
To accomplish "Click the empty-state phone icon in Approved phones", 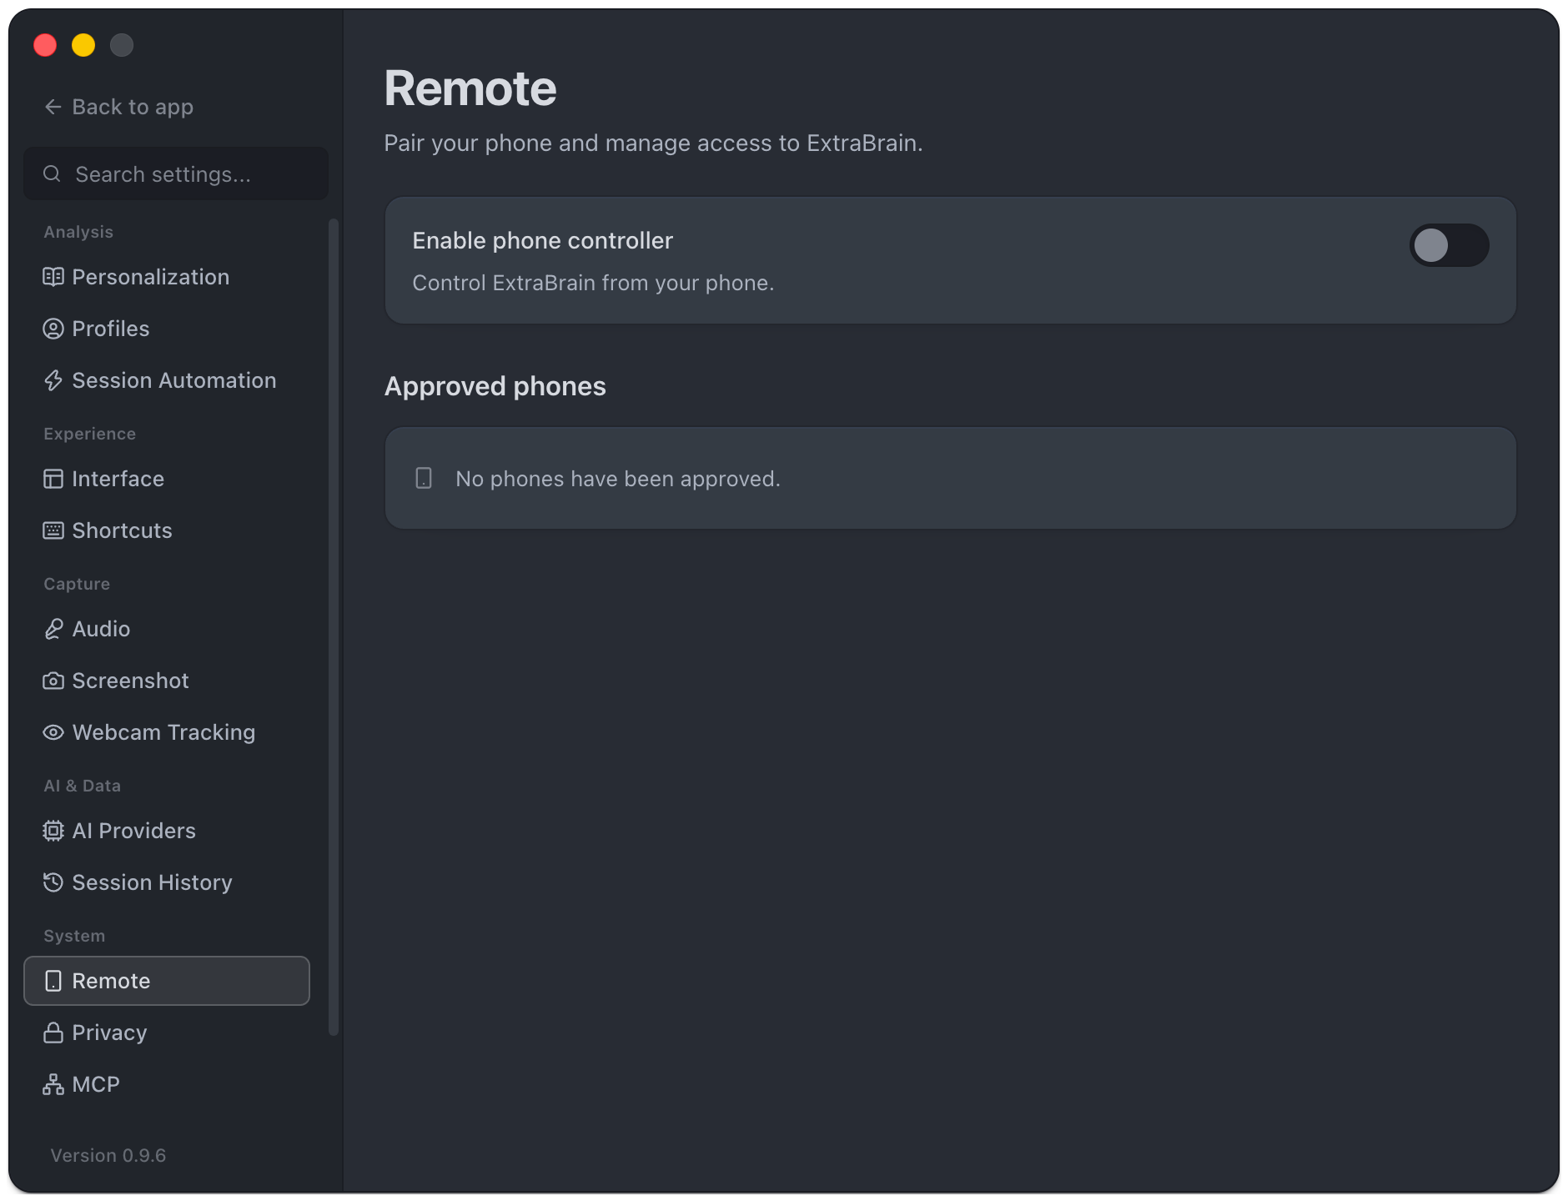I will (x=424, y=478).
